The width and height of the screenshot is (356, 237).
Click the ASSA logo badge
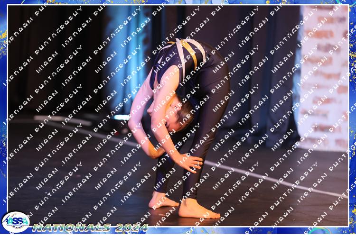pos(16,222)
